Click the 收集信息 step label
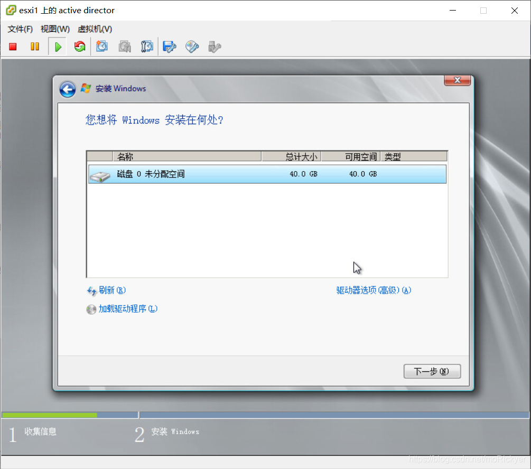This screenshot has width=531, height=469. click(x=40, y=432)
